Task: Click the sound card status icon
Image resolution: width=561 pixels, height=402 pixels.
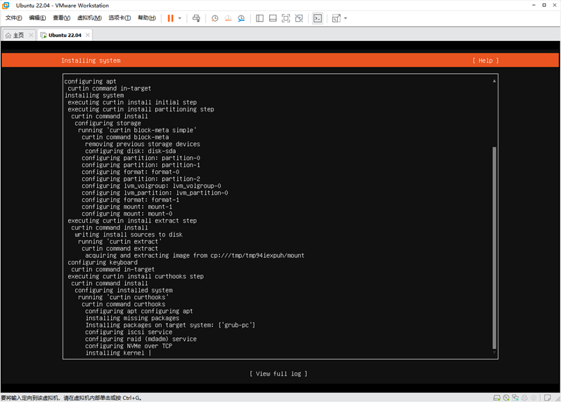Action: (533, 398)
